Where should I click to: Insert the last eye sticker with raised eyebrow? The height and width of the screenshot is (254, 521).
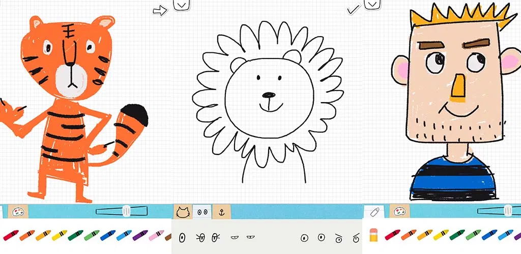(356, 238)
